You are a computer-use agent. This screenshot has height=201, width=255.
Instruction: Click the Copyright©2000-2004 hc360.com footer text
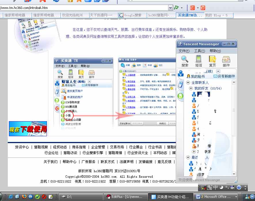(109, 177)
